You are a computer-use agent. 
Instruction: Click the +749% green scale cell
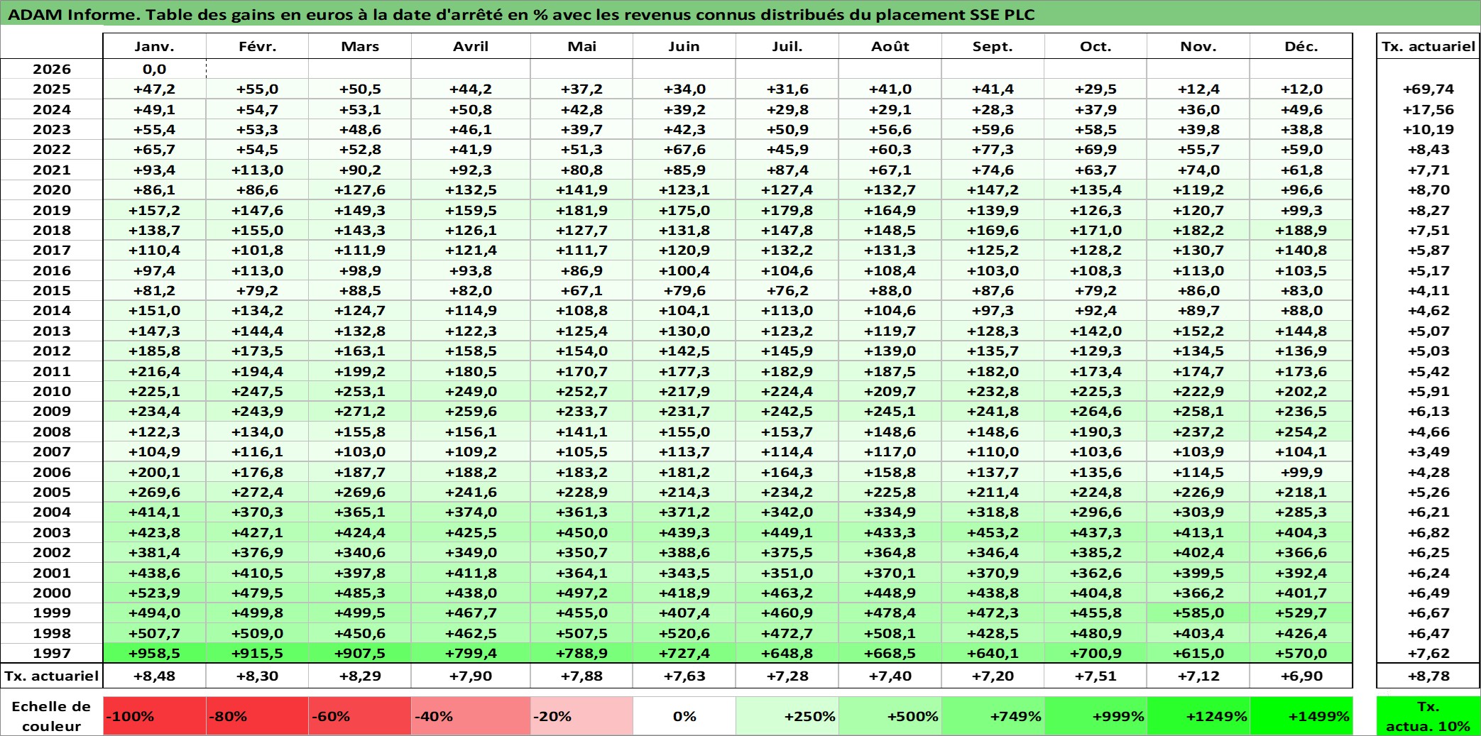click(x=993, y=716)
